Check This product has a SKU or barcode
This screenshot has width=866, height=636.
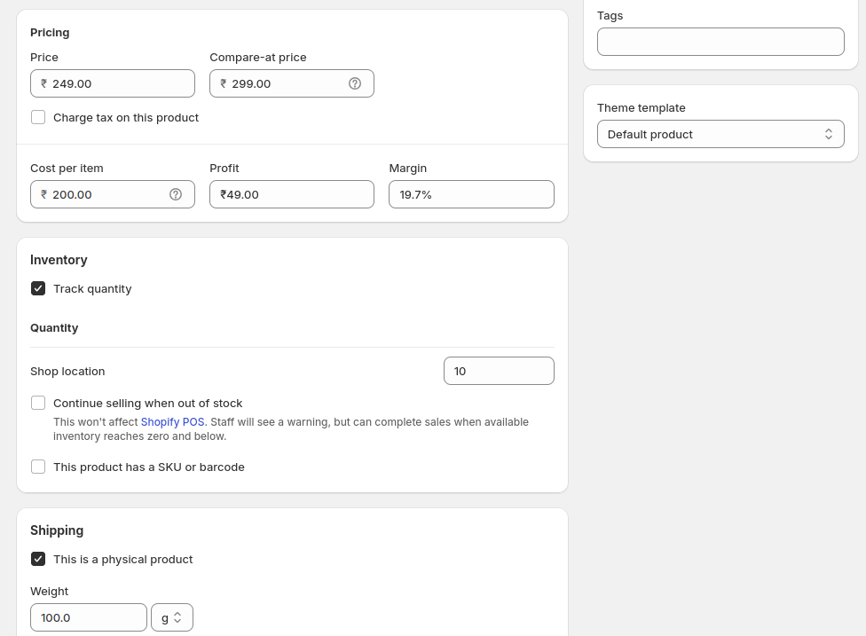click(38, 467)
